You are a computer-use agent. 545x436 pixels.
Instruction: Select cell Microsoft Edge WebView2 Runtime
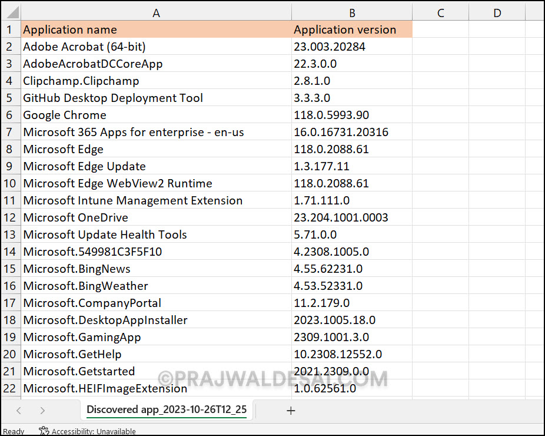156,183
